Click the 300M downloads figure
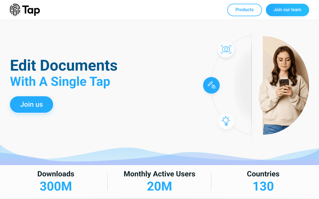Screen dimensions: 319x199 (56, 186)
